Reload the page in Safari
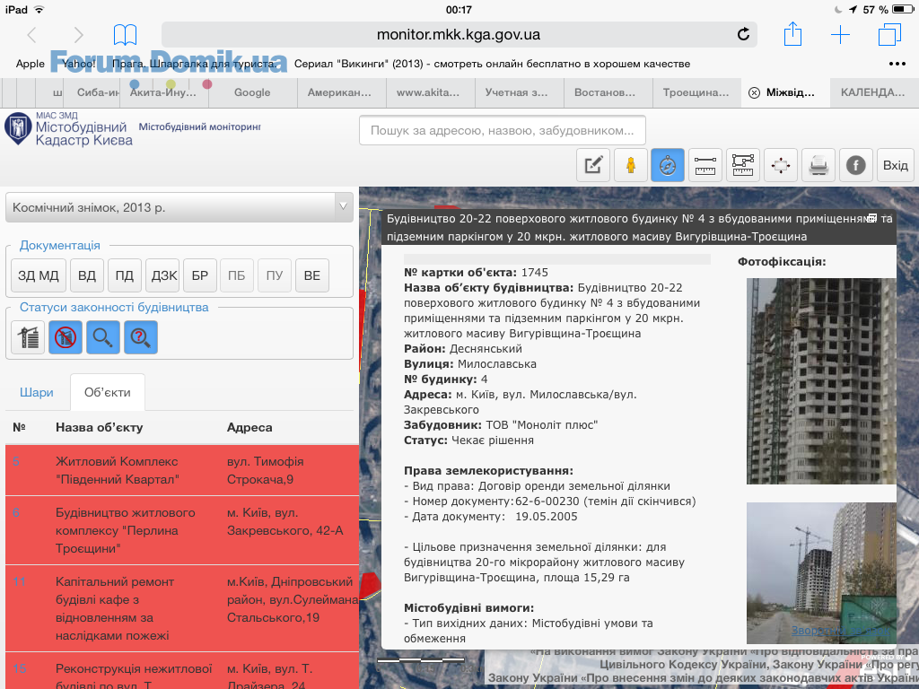This screenshot has height=689, width=919. (743, 34)
